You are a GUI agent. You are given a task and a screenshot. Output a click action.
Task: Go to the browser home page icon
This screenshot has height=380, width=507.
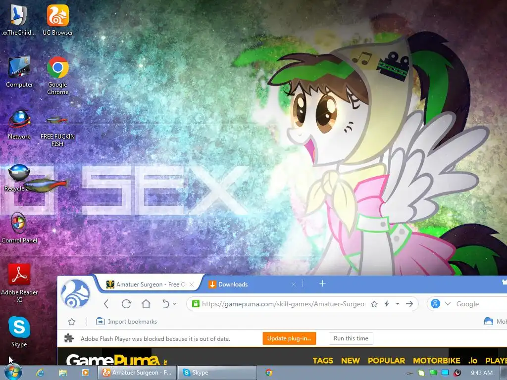coord(146,304)
